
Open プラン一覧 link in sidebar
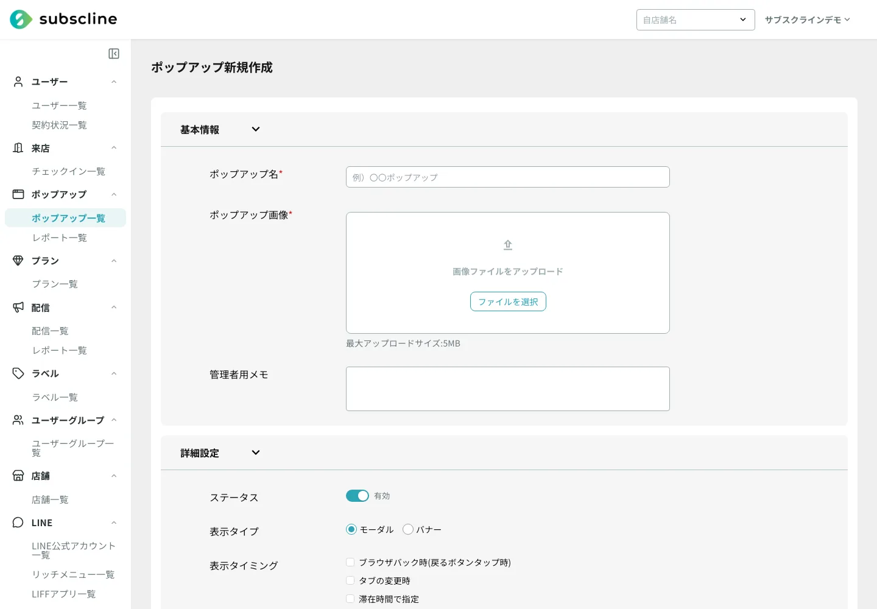pyautogui.click(x=55, y=284)
